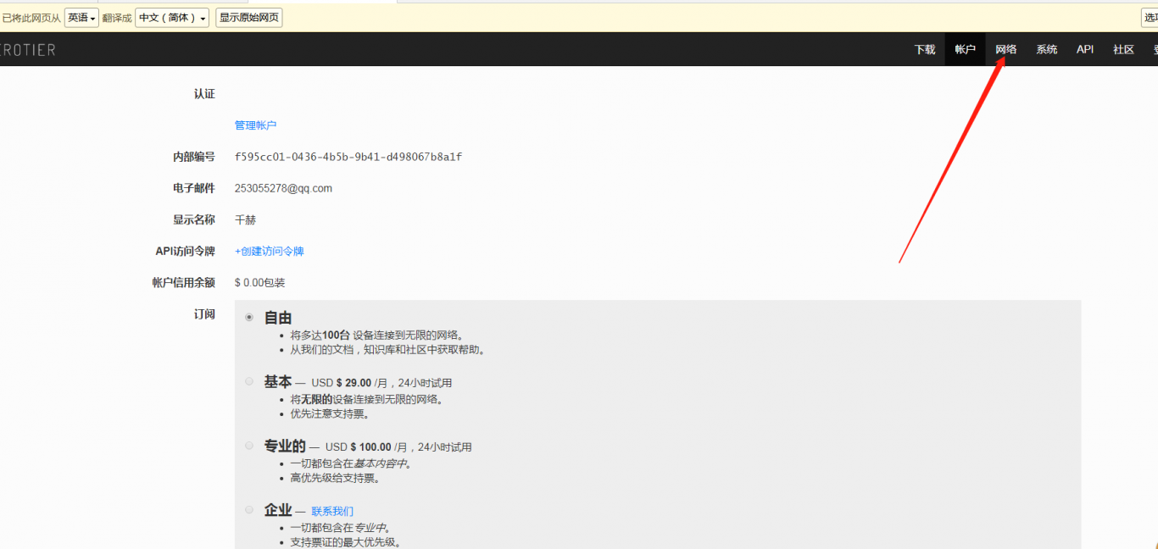
Task: Select the 帐户 navigation tab
Action: 965,50
